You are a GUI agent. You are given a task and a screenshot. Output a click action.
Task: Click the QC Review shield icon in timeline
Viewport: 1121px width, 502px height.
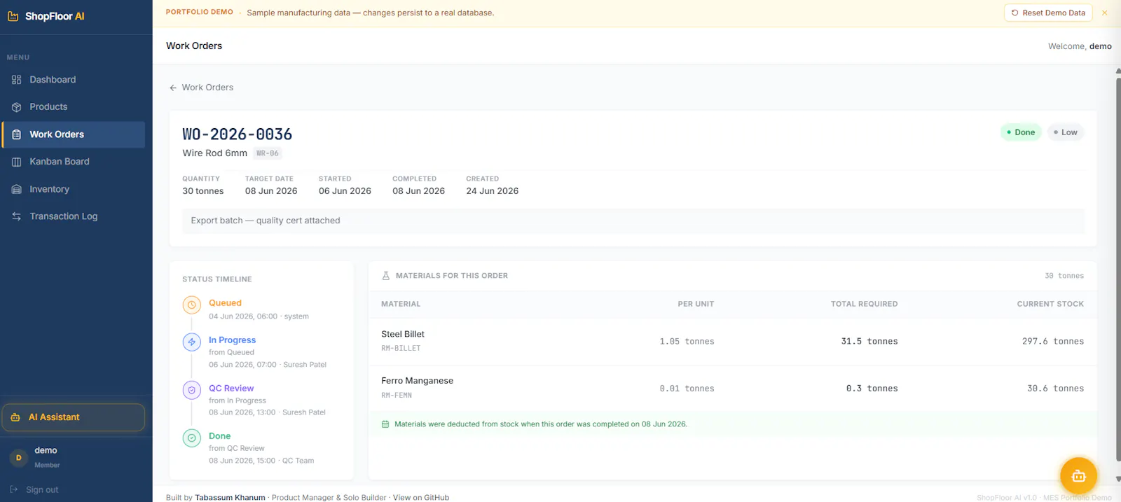click(191, 390)
